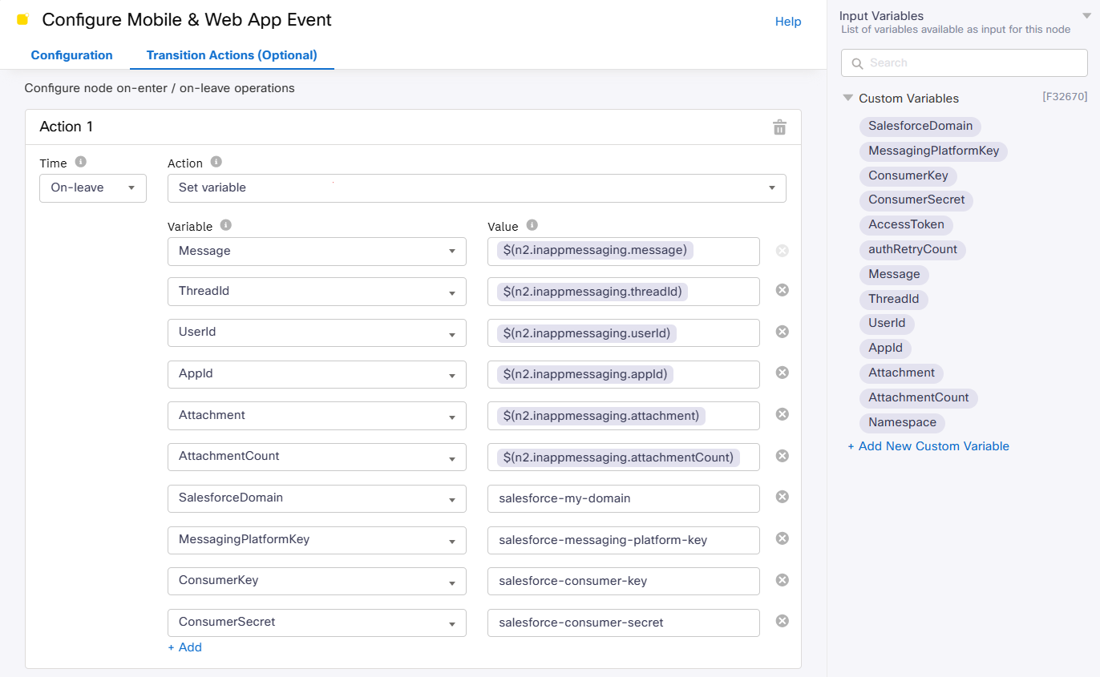The image size is (1100, 677).
Task: Remove the ConsumerSecret variable row
Action: [782, 621]
